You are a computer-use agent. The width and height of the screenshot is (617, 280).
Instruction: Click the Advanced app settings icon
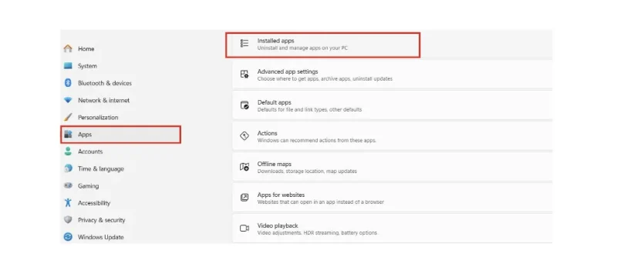click(x=244, y=74)
